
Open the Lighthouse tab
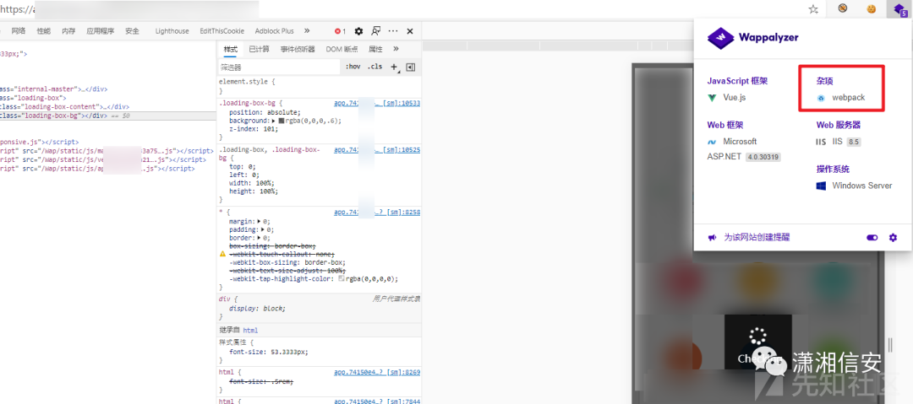[172, 31]
